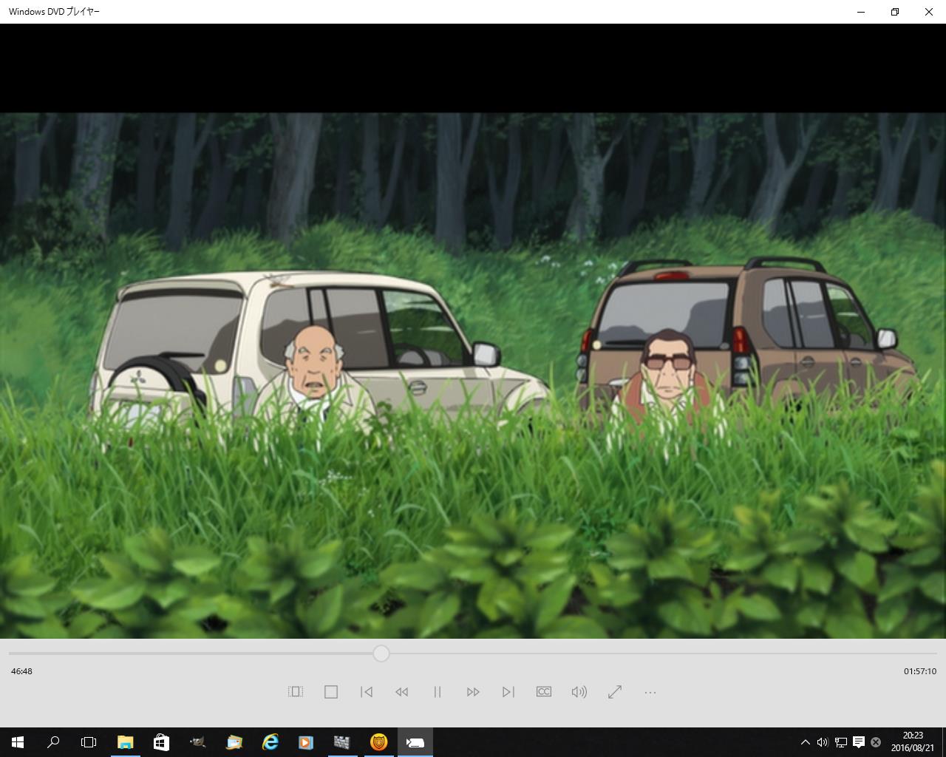Fast forward the movie
Screen dimensions: 946x757
click(x=473, y=692)
